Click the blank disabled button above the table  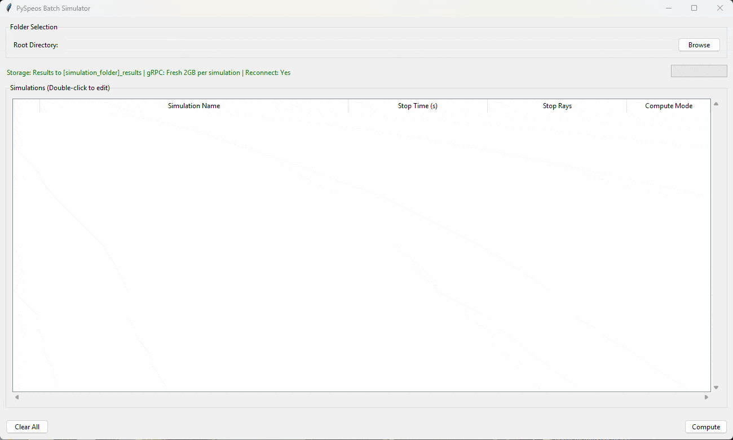699,71
